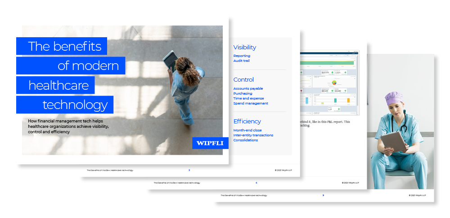Select the Control section heading
The image size is (450, 218).
coord(243,79)
